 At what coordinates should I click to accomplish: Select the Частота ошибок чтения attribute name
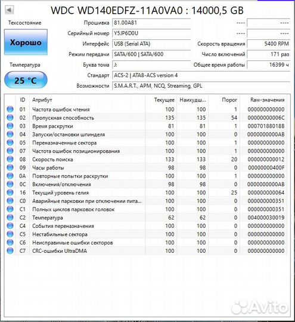pos(61,110)
